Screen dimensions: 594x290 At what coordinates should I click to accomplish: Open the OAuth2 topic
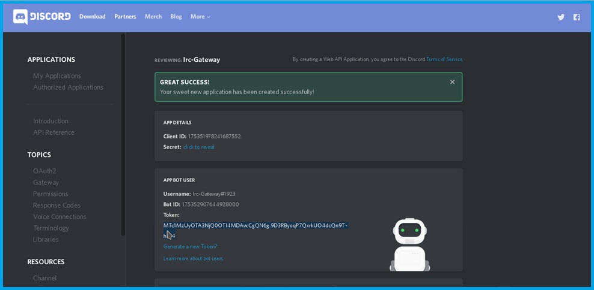click(44, 171)
